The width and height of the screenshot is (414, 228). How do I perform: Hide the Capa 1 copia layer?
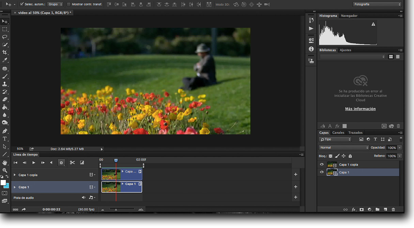point(322,165)
